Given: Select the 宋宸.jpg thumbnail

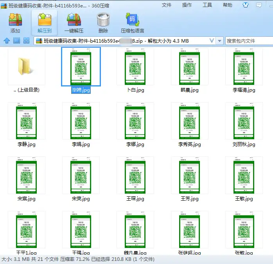Looking at the screenshot, I should [x=27, y=175].
